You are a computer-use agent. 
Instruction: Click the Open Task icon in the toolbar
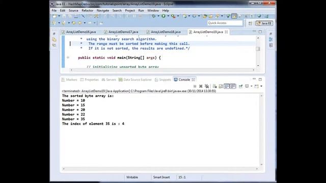[x=211, y=16]
